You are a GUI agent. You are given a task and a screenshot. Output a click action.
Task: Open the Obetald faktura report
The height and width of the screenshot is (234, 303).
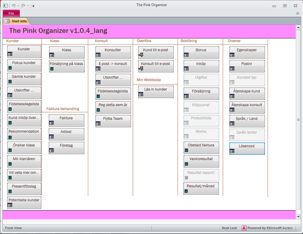tap(201, 147)
